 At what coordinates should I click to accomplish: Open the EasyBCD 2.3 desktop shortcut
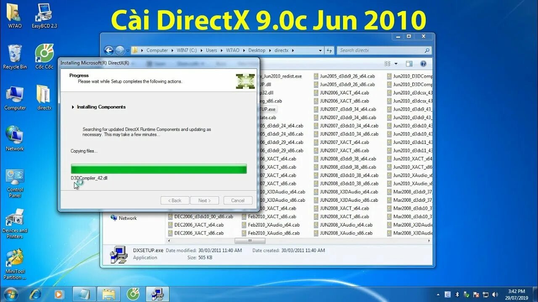[x=44, y=16]
